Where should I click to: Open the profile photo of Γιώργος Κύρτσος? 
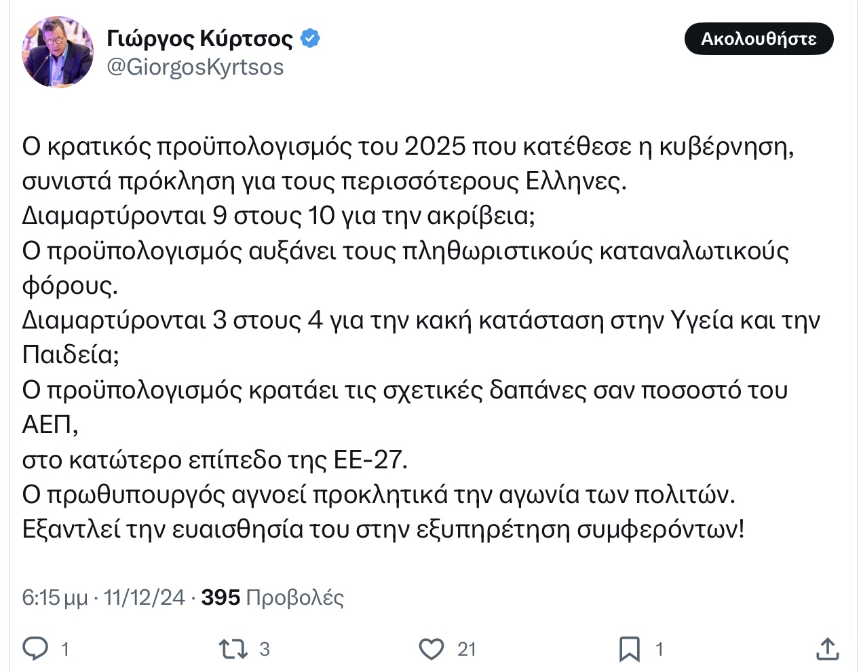(58, 52)
